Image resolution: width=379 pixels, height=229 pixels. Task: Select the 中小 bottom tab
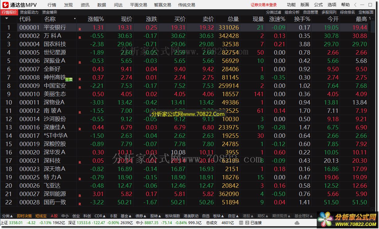[65, 216]
